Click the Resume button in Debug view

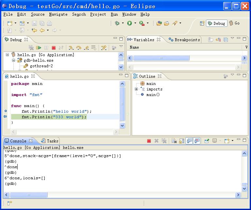coord(39,48)
